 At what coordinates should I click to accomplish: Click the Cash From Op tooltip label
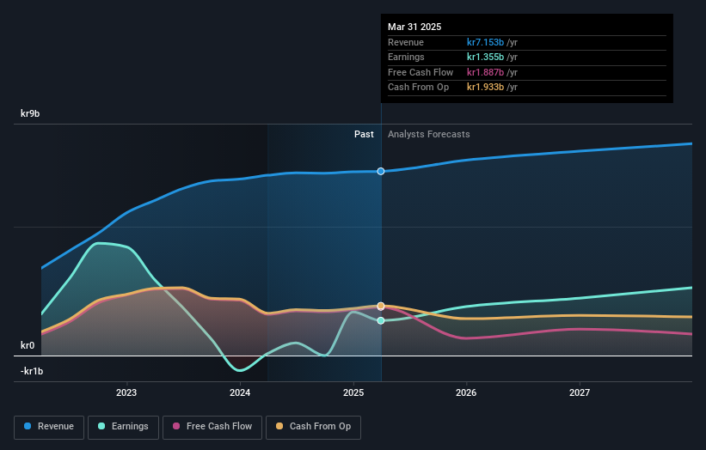[x=418, y=87]
